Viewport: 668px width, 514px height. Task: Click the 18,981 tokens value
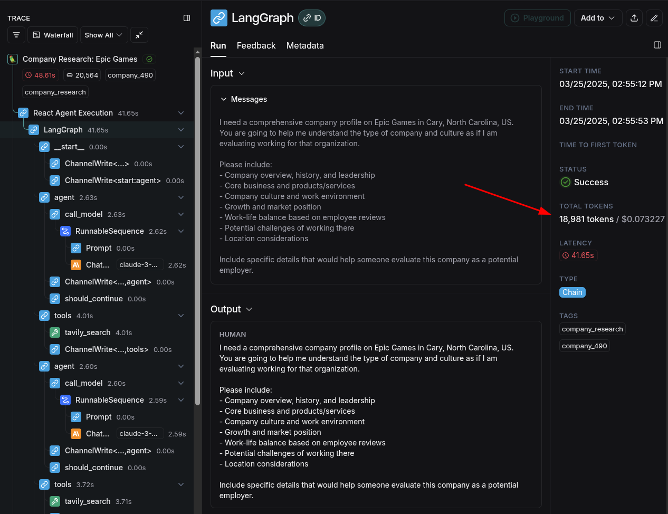coord(586,220)
